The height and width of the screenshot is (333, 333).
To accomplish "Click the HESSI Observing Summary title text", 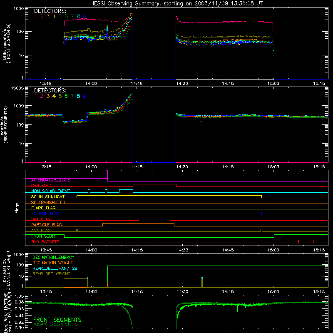I will 176,4.
